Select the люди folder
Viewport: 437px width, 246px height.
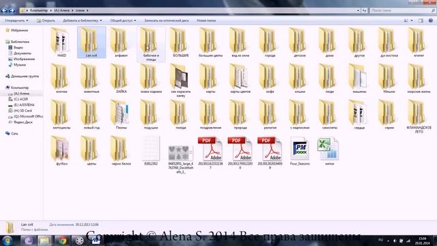[330, 79]
